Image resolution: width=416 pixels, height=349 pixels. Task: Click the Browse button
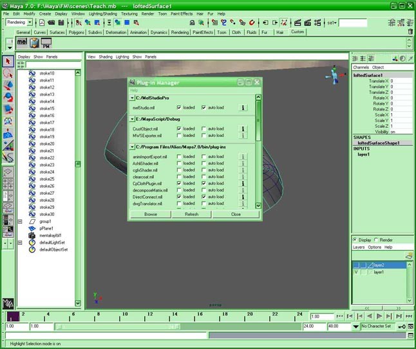click(151, 214)
